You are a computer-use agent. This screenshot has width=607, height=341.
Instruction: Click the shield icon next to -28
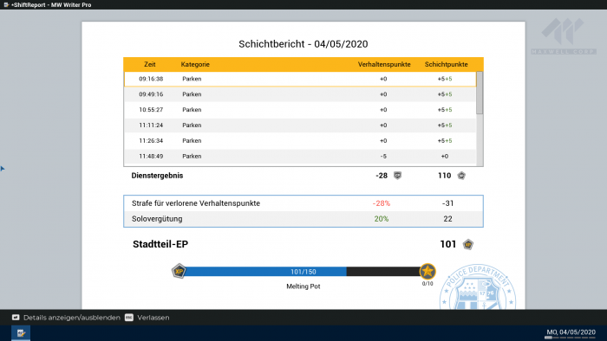click(397, 176)
